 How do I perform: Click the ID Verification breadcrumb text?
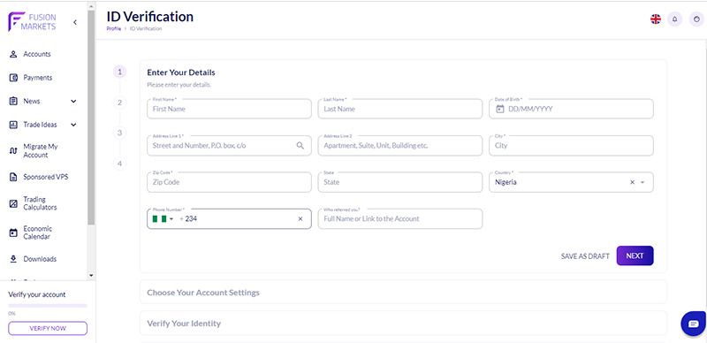[146, 29]
